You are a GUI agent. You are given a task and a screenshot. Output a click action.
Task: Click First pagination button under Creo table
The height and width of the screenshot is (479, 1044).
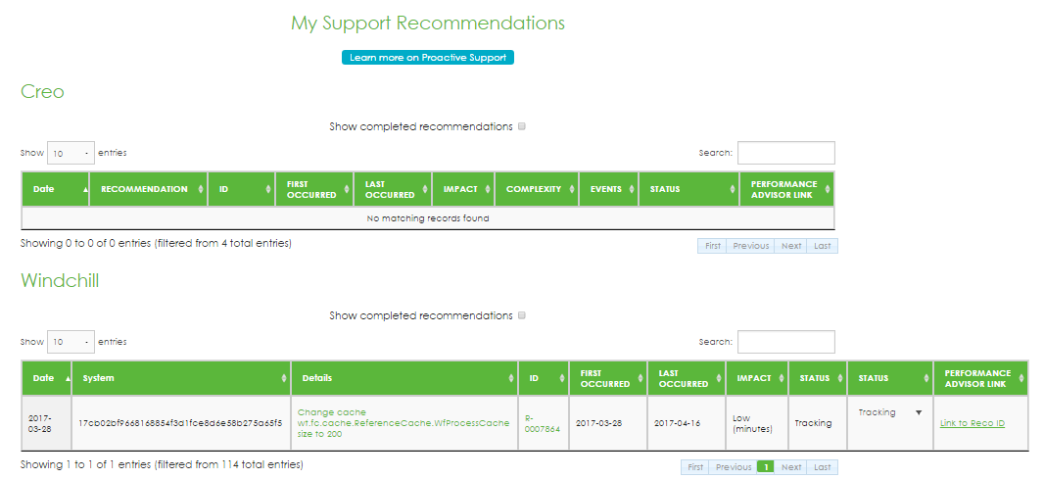click(x=712, y=246)
